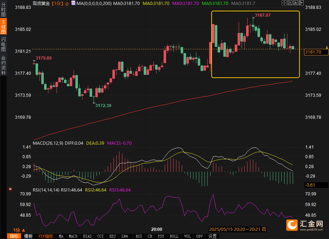This screenshot has width=329, height=239.
Task: Open the 【1分】 timeframe label in chart header
Action: pos(57,3)
